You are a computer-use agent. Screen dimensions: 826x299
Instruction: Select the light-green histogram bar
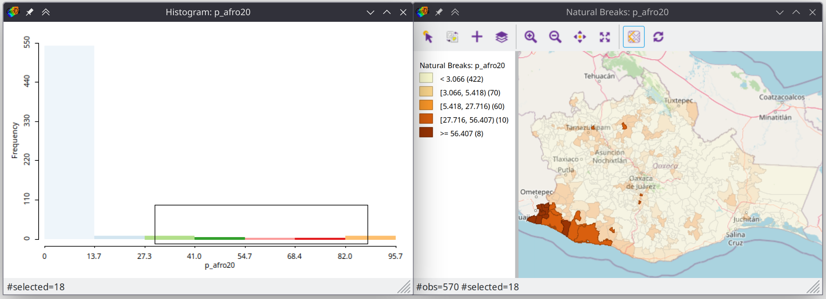coord(170,237)
